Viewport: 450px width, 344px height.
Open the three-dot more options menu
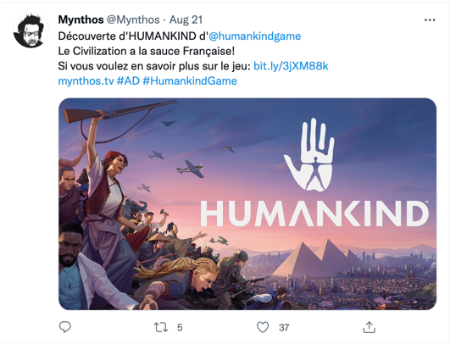430,19
